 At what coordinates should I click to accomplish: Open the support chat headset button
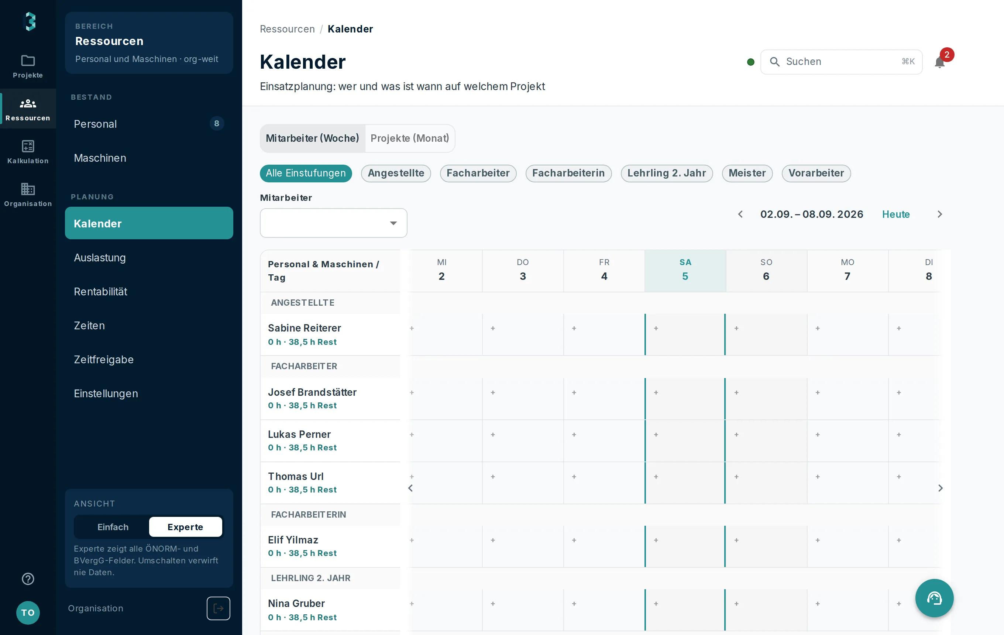(x=934, y=598)
